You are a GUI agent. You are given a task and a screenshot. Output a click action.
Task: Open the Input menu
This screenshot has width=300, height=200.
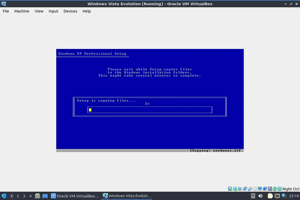(53, 11)
